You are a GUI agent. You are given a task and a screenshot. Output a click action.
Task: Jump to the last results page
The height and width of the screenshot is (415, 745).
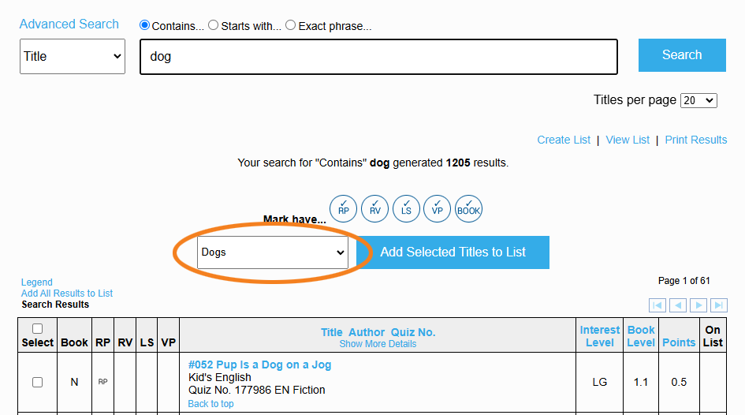719,305
